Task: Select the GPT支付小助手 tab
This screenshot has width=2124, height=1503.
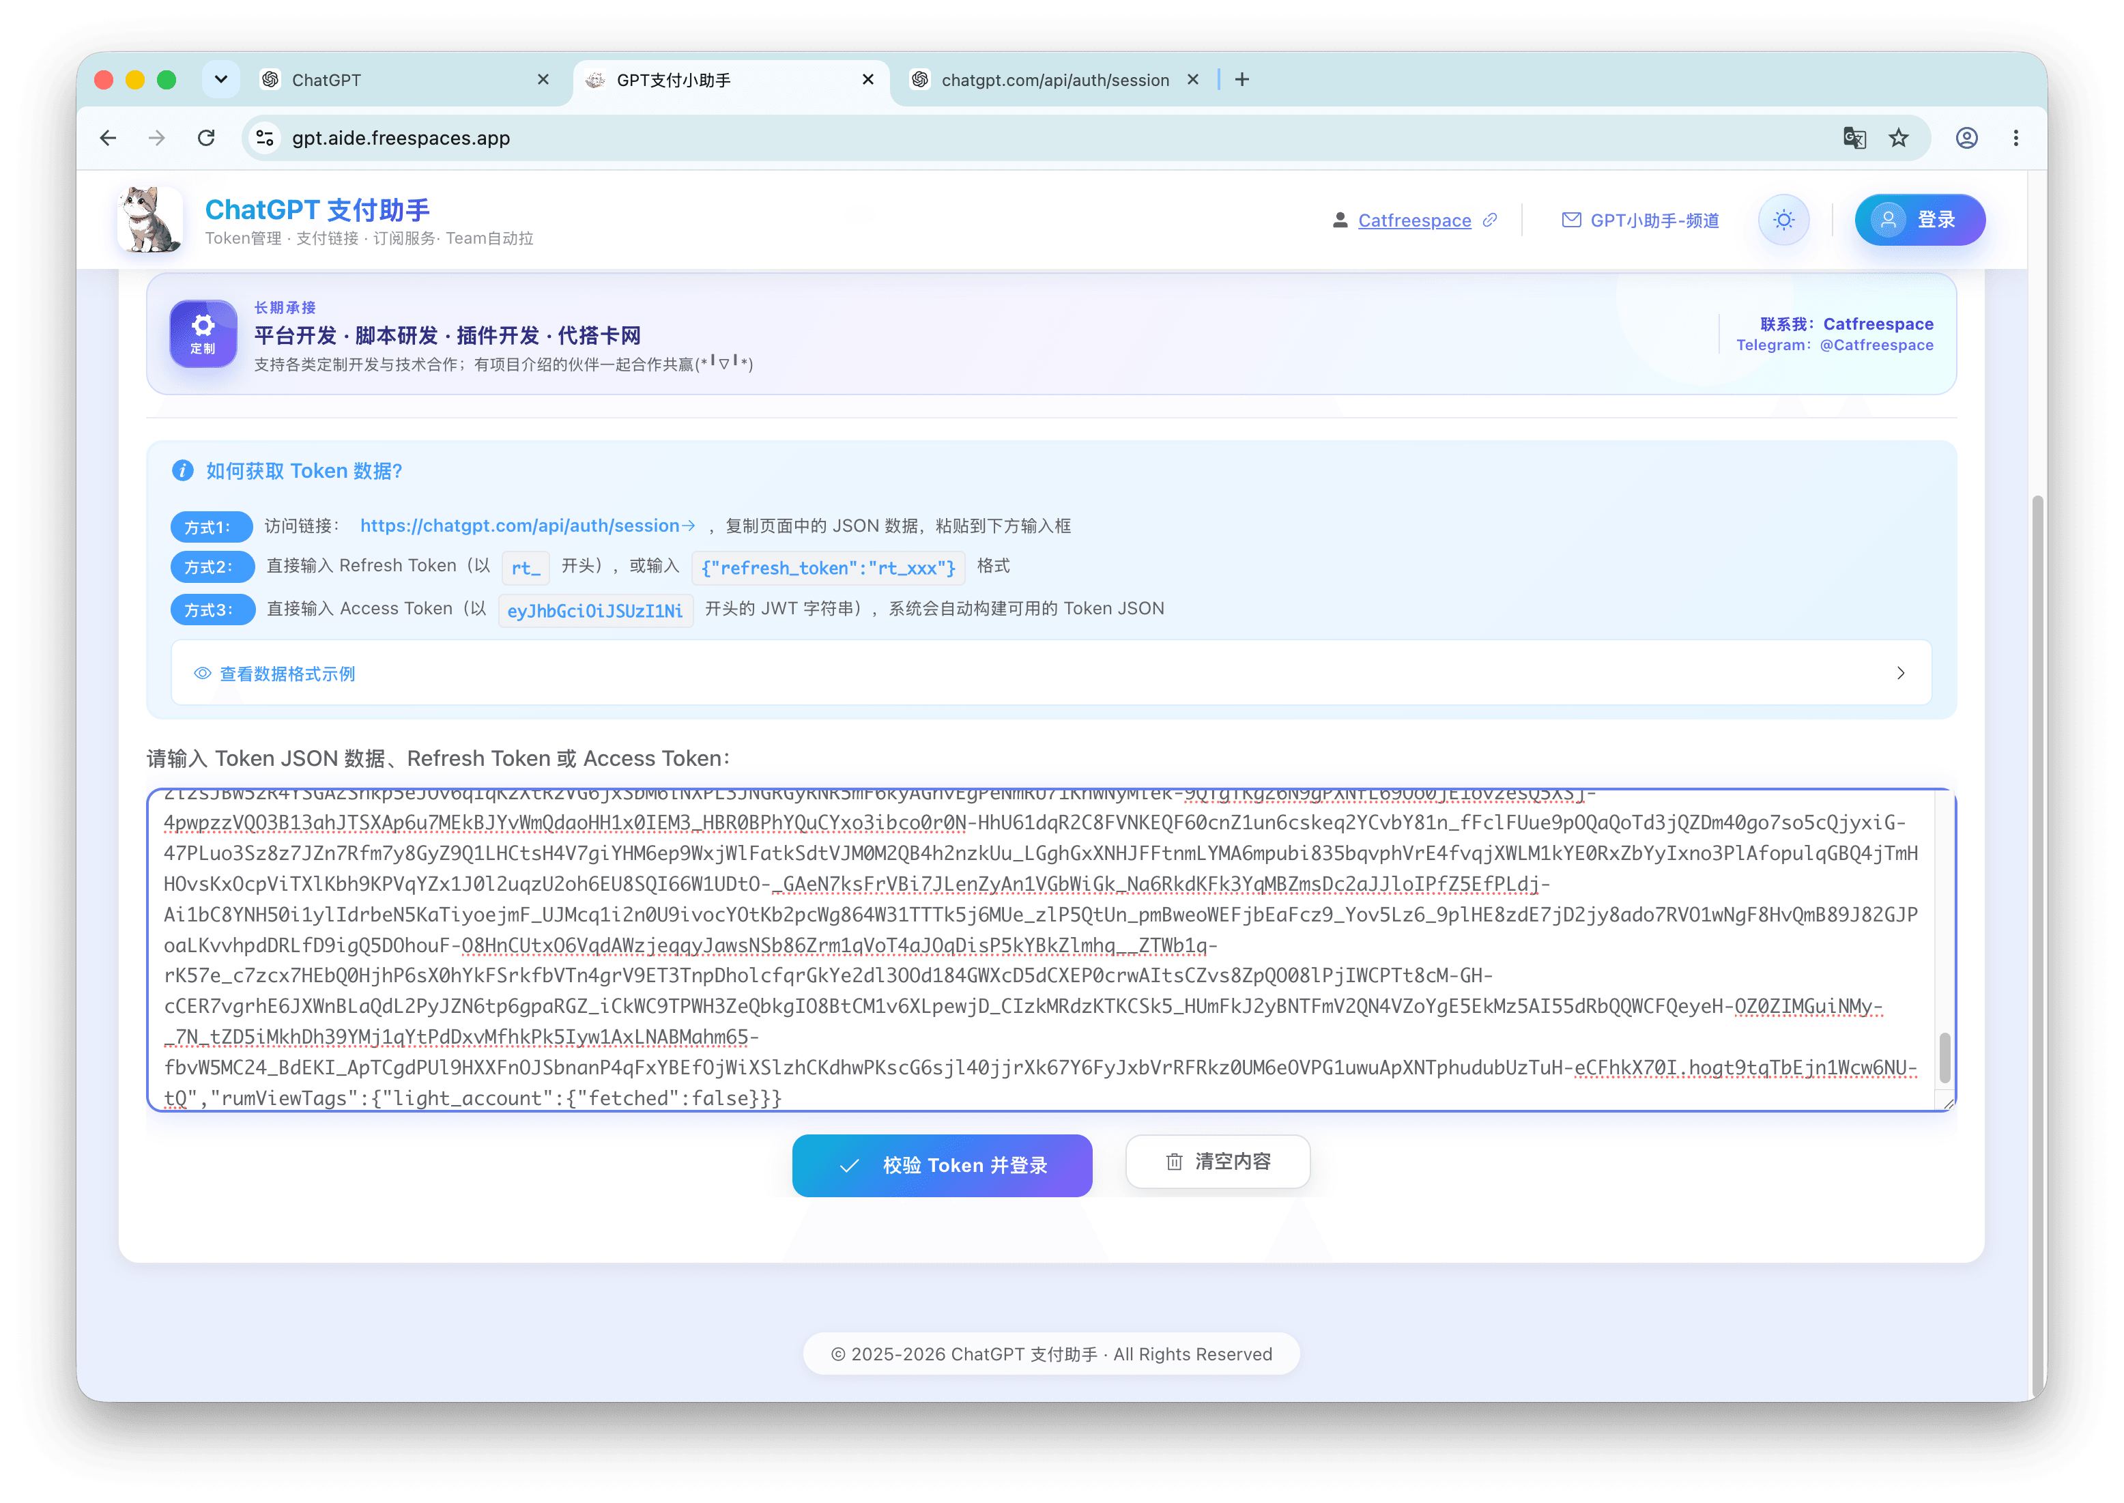Action: coord(730,81)
